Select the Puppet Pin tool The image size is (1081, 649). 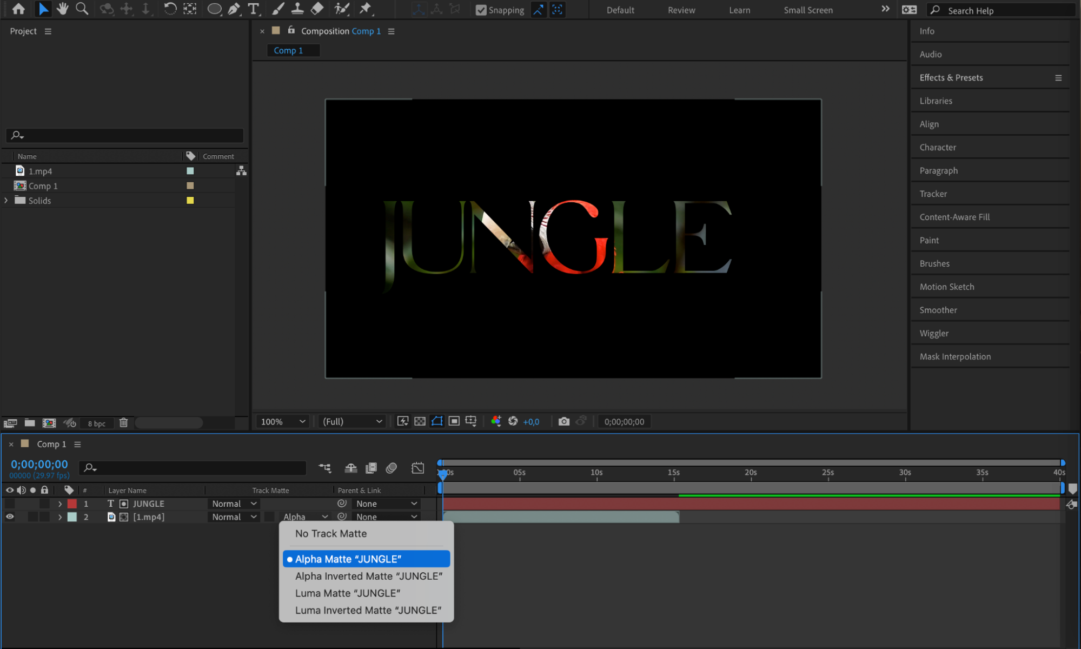365,9
